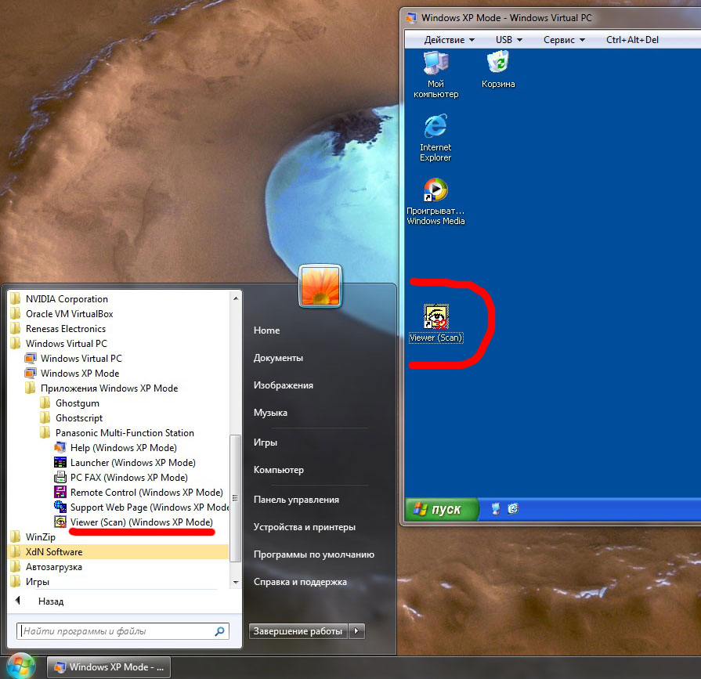
Task: Click the user account flower picture
Action: 320,287
